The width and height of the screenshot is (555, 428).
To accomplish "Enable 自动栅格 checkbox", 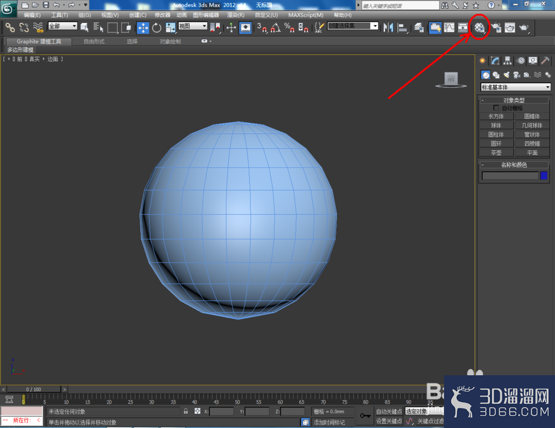I will (x=496, y=108).
